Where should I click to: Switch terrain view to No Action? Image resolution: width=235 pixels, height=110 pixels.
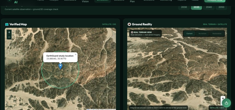202,34
